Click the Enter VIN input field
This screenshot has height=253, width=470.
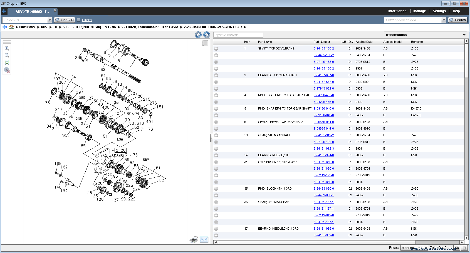click(x=25, y=20)
